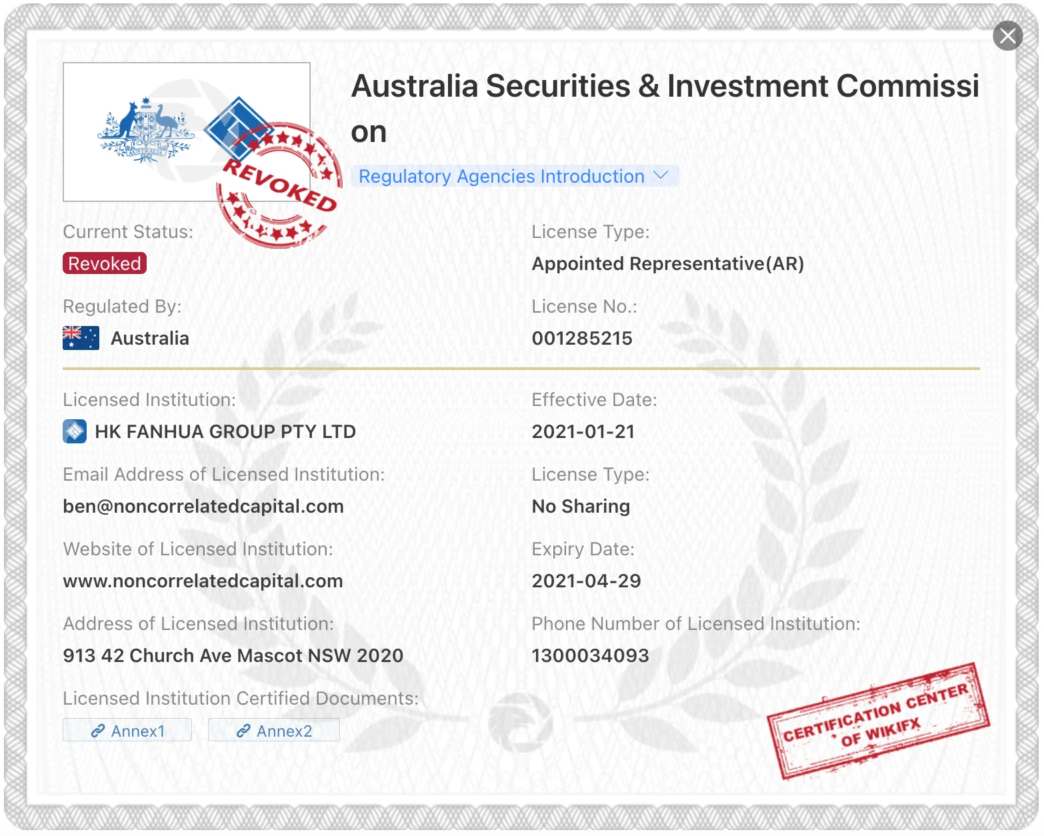Click the HK FANHUA GROUP logo icon
This screenshot has width=1044, height=836.
[x=75, y=431]
